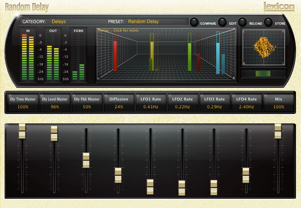Viewport: 301px width, 208px height.
Task: Select the Dly Time Master parameter button
Action: [22, 102]
